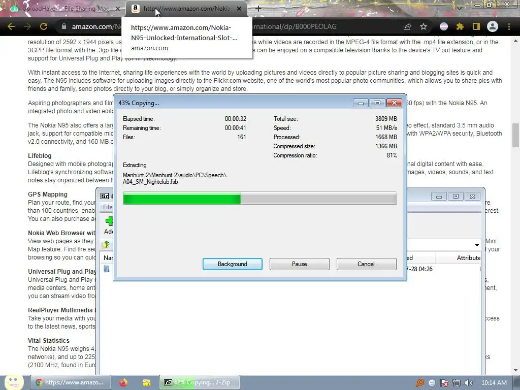Click the green extraction progress bar
The image size is (520, 390).
(x=259, y=199)
